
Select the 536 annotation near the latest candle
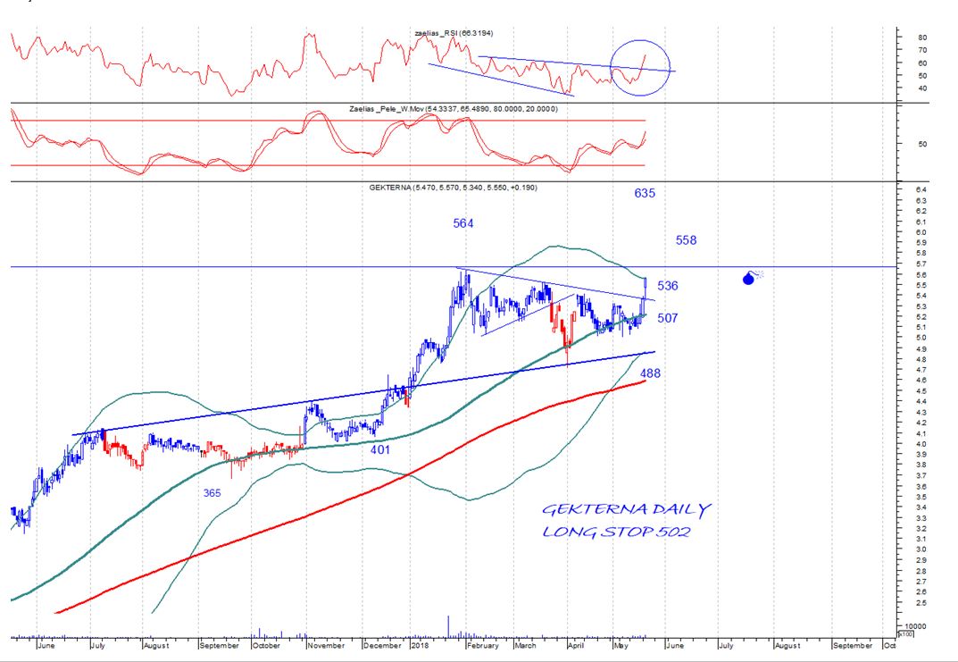click(x=667, y=286)
